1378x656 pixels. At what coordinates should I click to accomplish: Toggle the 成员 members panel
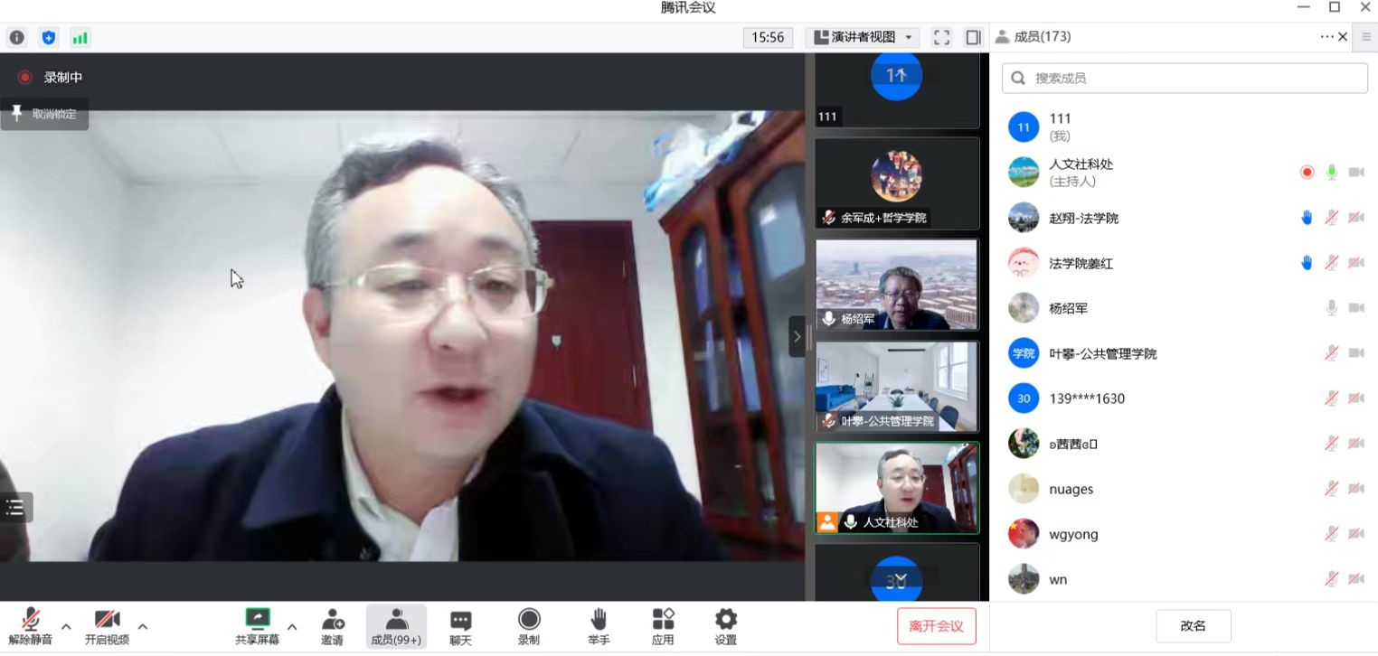pos(395,626)
